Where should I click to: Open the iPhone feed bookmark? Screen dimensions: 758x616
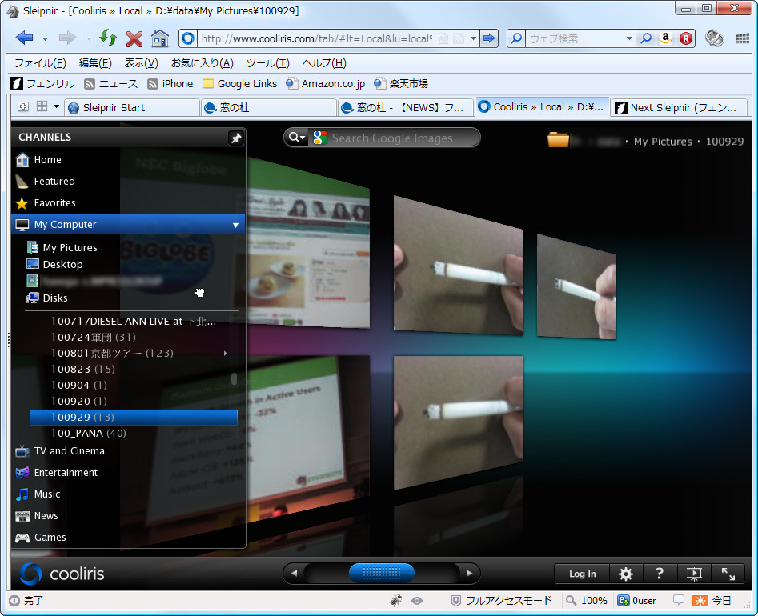click(x=170, y=83)
